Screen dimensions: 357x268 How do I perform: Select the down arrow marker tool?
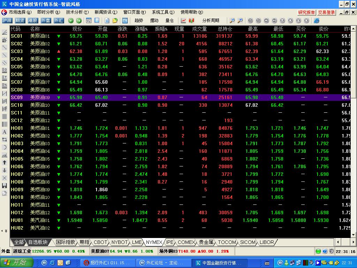coord(4,170)
